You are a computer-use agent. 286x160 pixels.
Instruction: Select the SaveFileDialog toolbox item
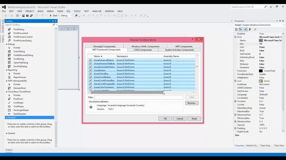[x=20, y=66]
